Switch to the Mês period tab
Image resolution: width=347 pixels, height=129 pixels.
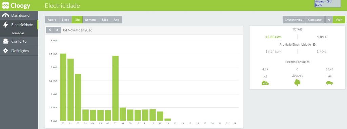point(105,20)
